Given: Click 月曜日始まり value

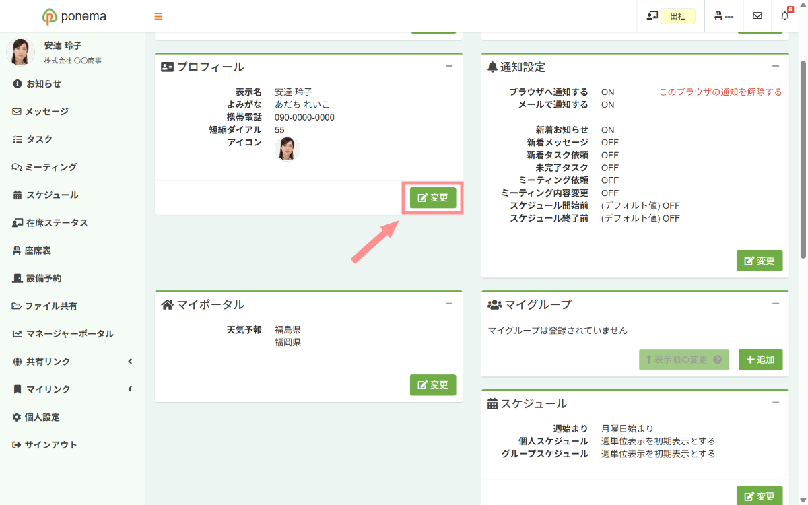Looking at the screenshot, I should (x=627, y=428).
